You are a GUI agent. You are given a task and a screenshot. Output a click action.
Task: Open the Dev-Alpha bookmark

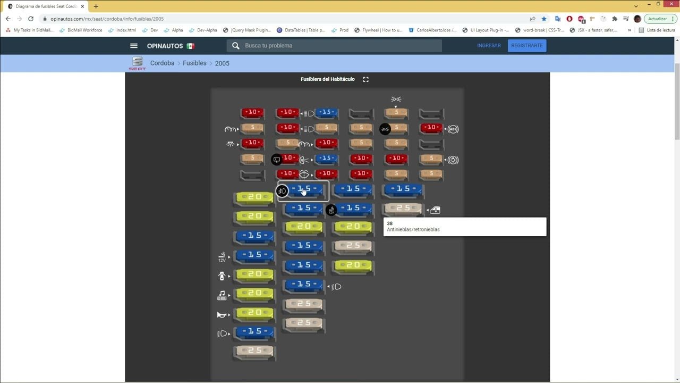point(203,30)
